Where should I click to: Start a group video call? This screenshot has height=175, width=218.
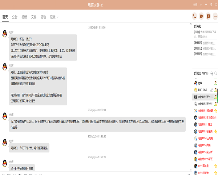[201, 16]
